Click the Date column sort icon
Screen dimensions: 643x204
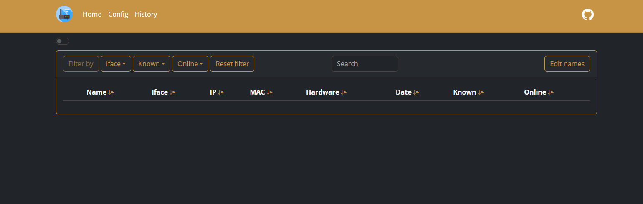[x=417, y=92]
